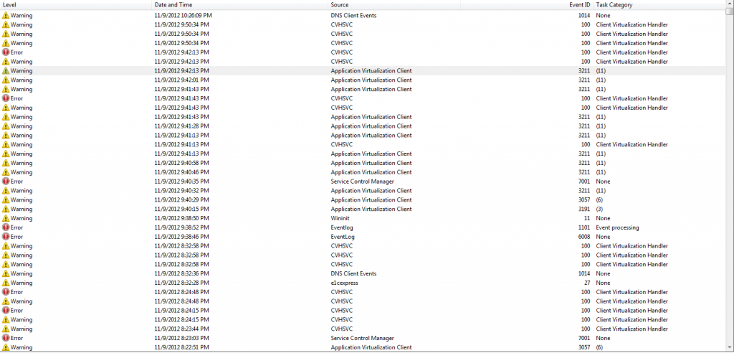Sort by the Level column header
This screenshot has height=353, width=734.
77,5
